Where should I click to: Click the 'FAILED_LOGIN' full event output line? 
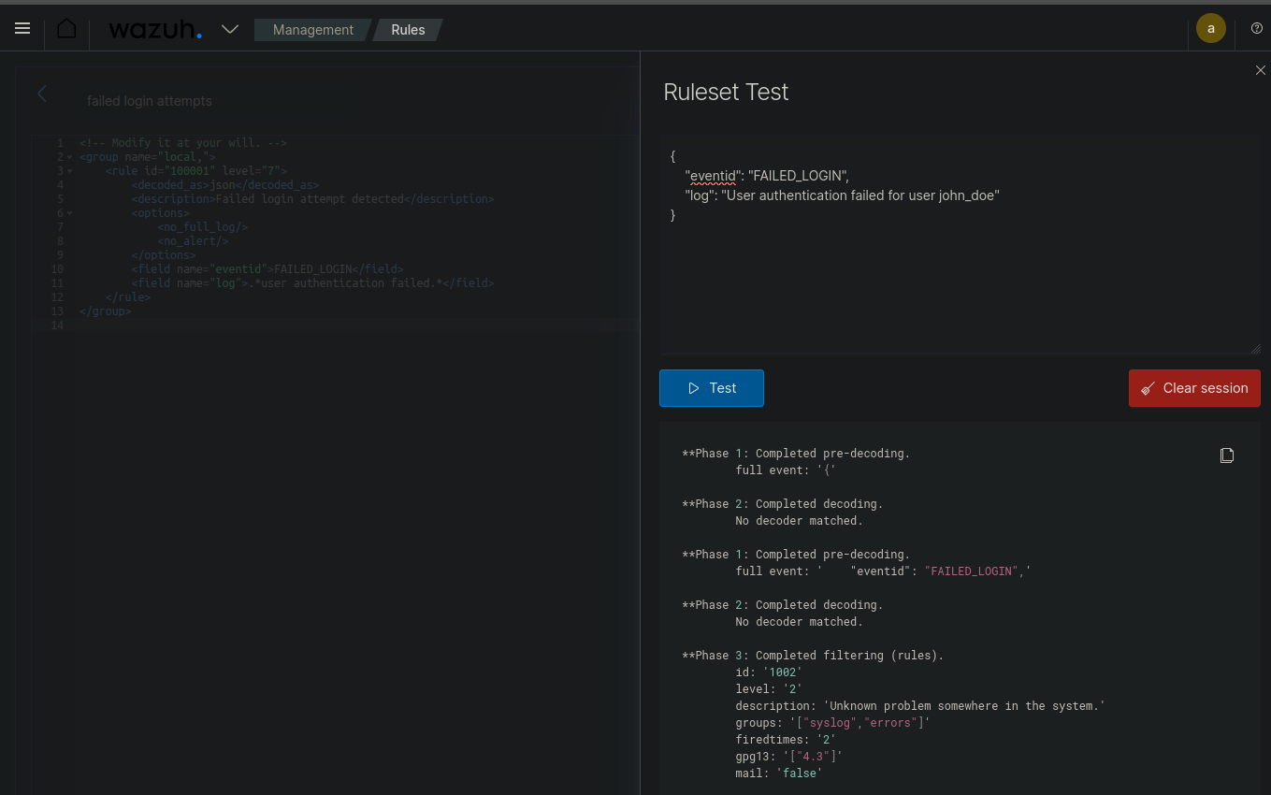(x=883, y=571)
